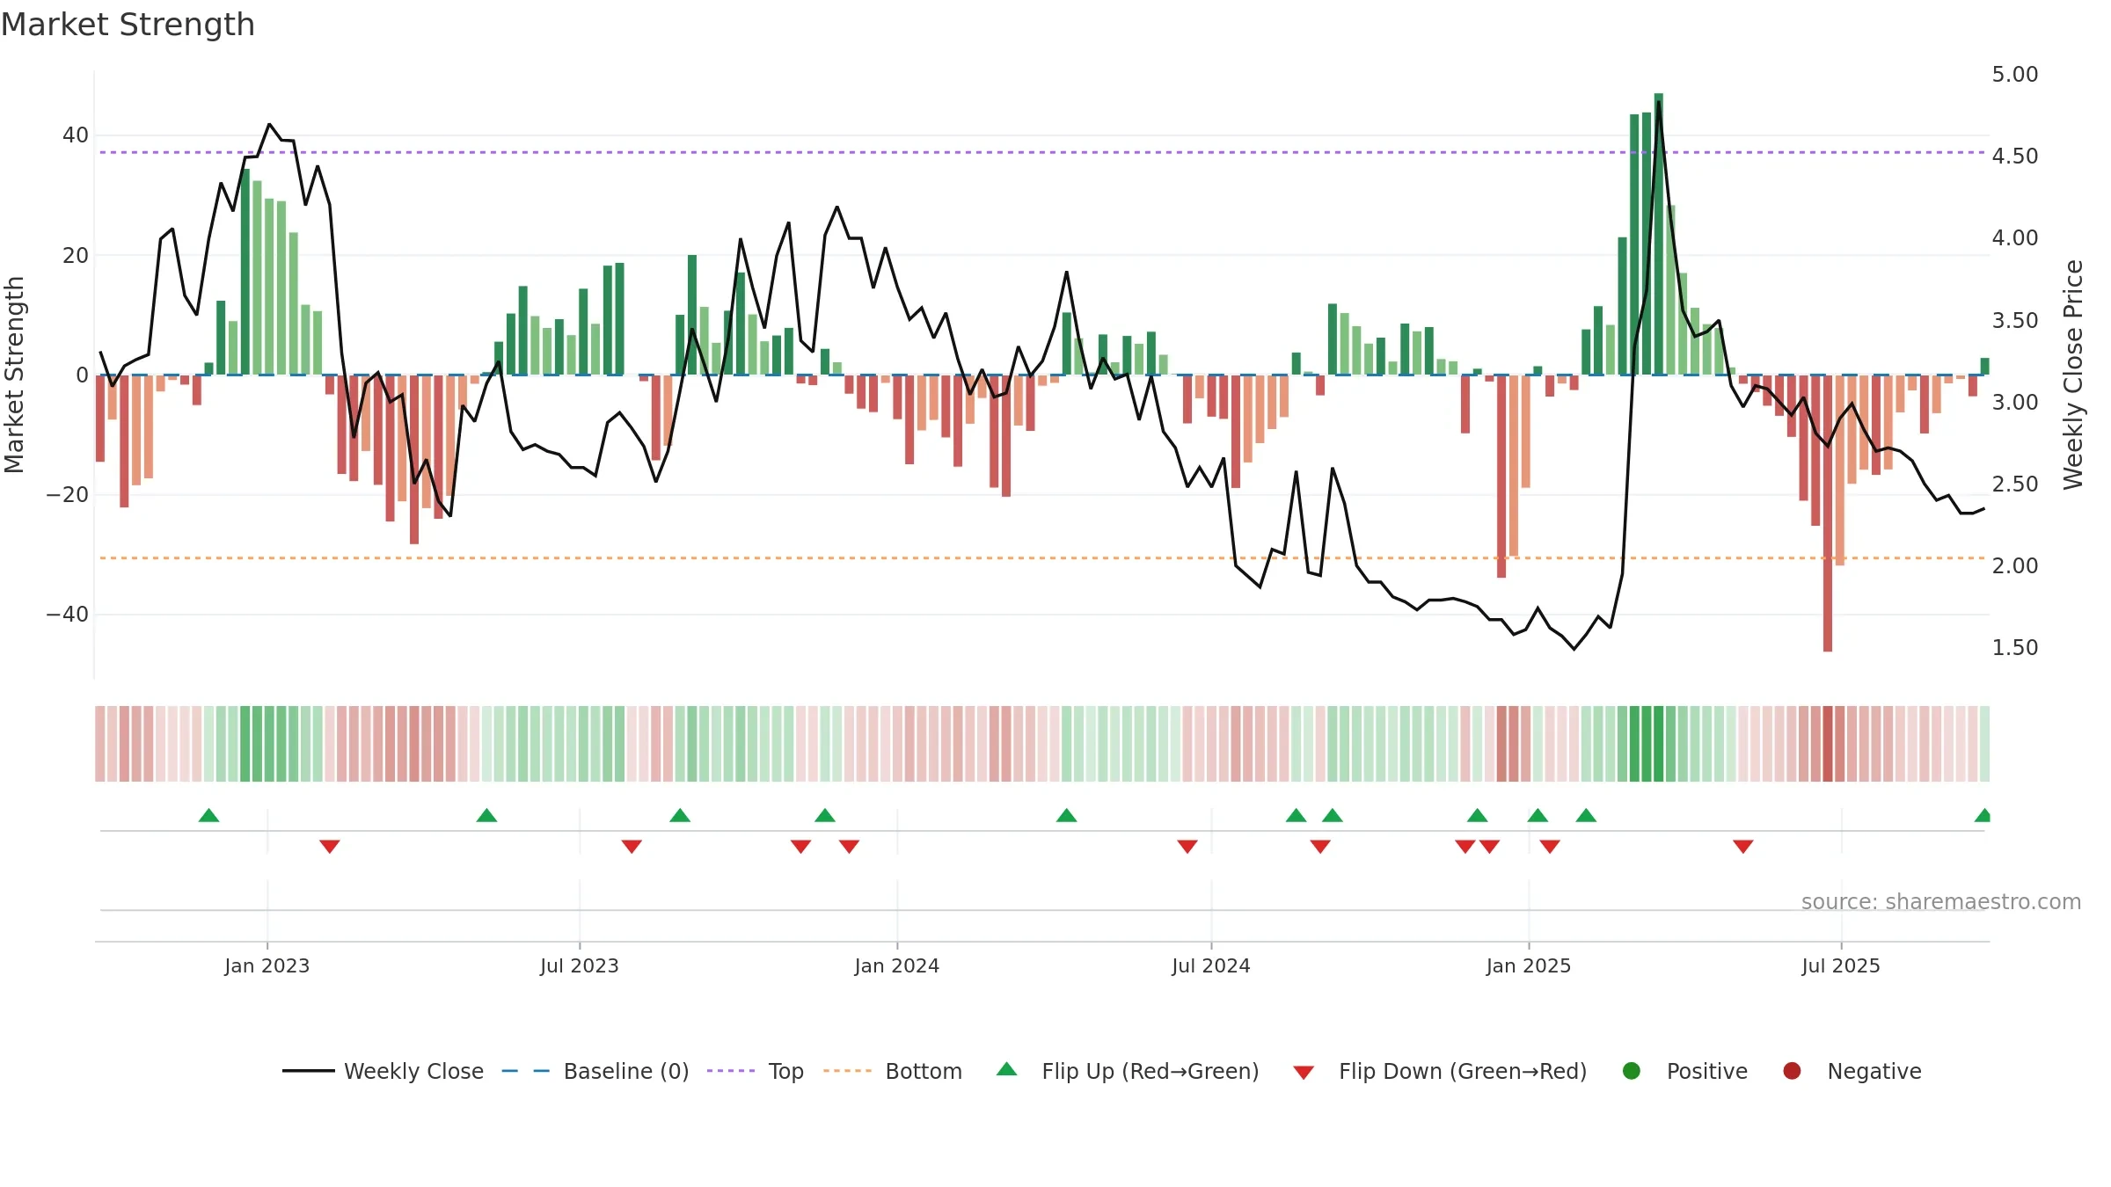
Task: Click the tallest green bar in early 2025
Action: pyautogui.click(x=1658, y=234)
